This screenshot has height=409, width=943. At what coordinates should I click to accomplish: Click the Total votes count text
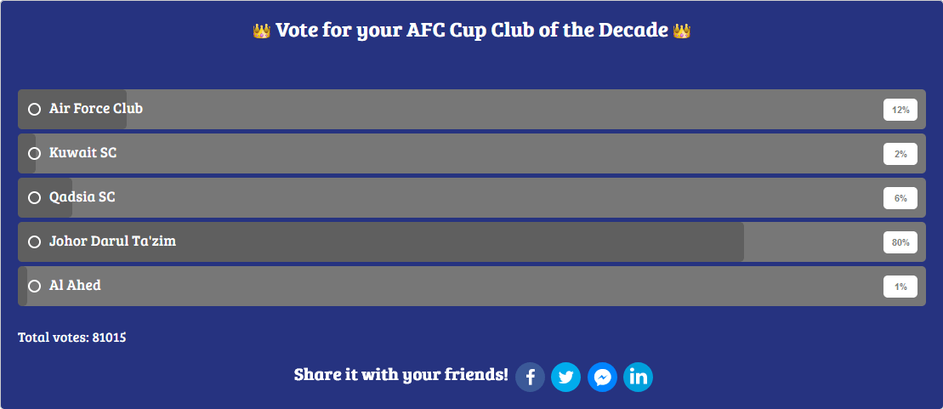pos(72,338)
